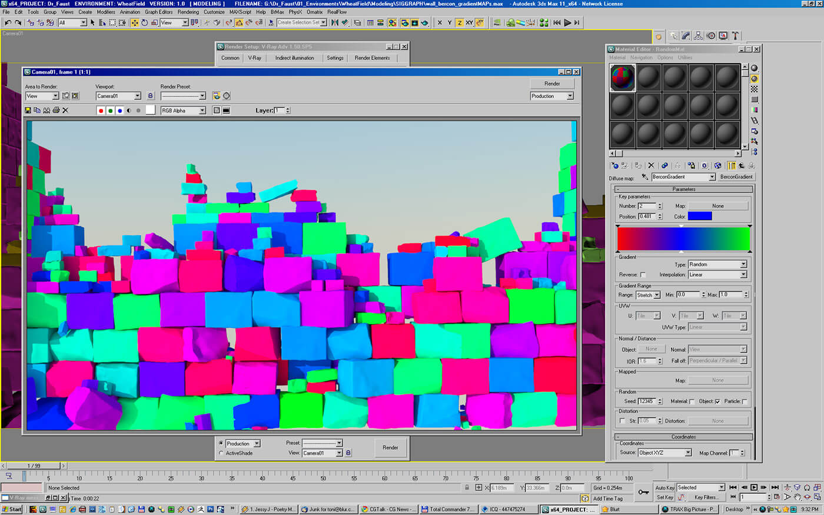Expand the Render Preset dropdown
This screenshot has height=515, width=824.
tap(183, 96)
